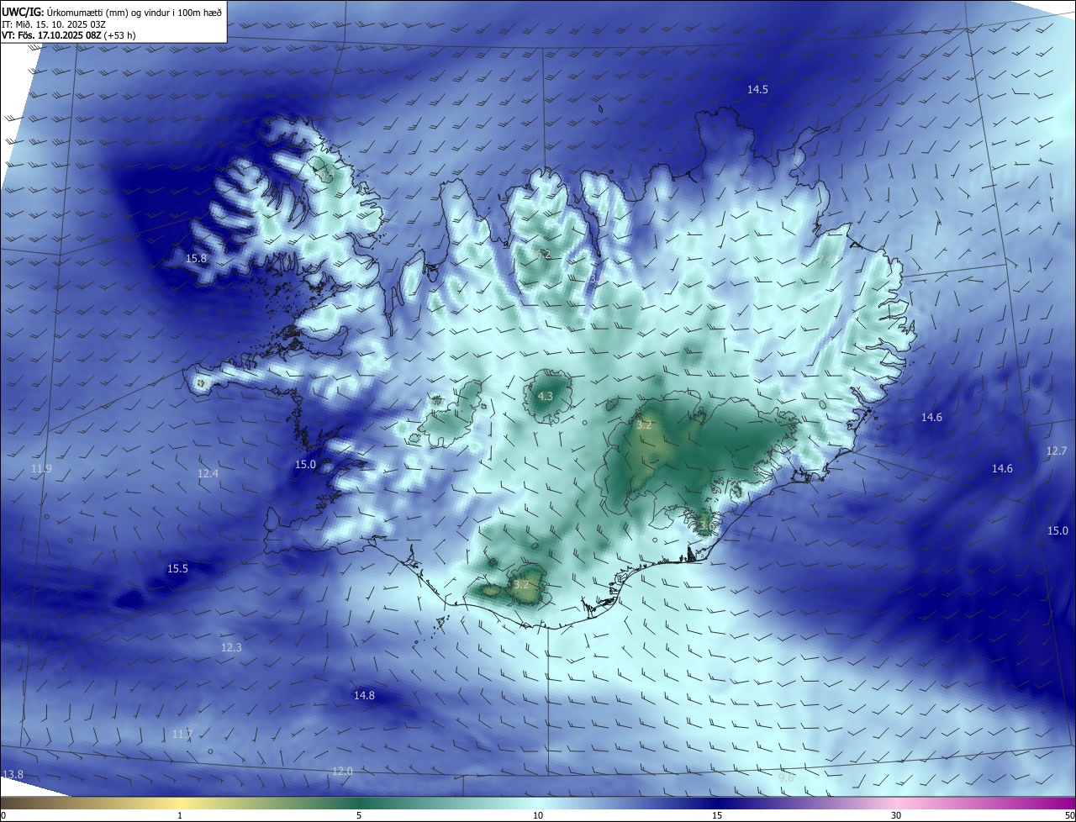Screen dimensions: 1076x822
Task: Click the 14.8 value label
Action: pyautogui.click(x=364, y=696)
